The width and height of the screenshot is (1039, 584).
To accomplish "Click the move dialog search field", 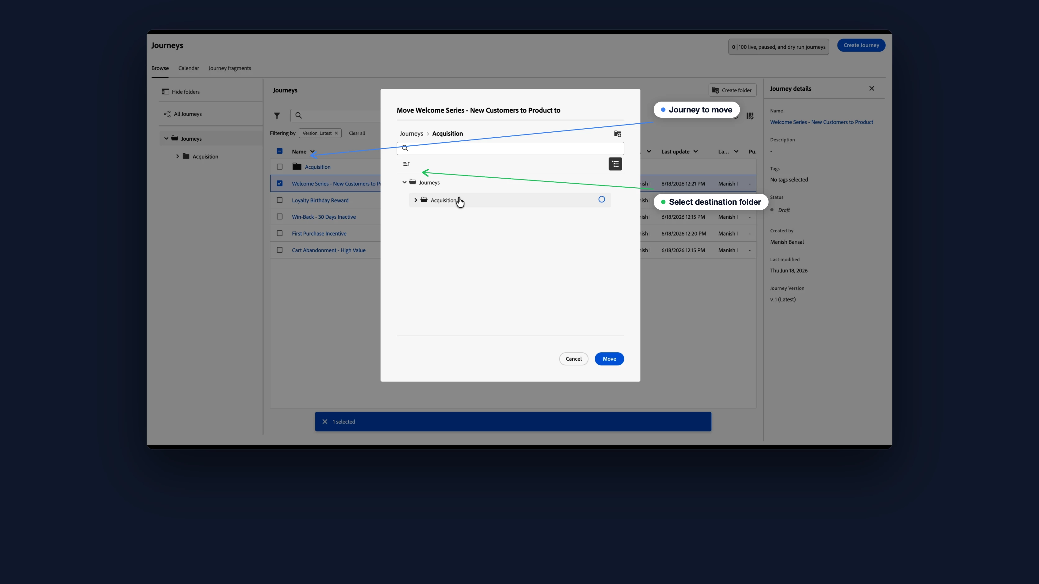I will tap(510, 148).
